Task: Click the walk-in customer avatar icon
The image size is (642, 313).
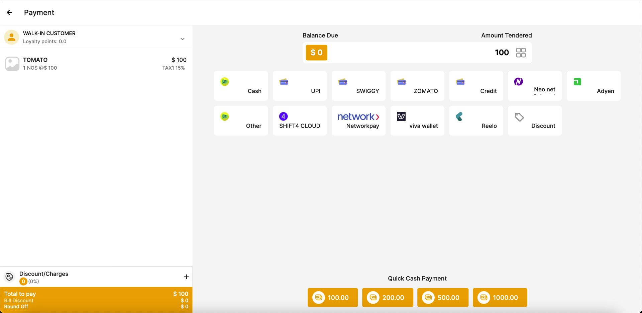Action: point(11,37)
